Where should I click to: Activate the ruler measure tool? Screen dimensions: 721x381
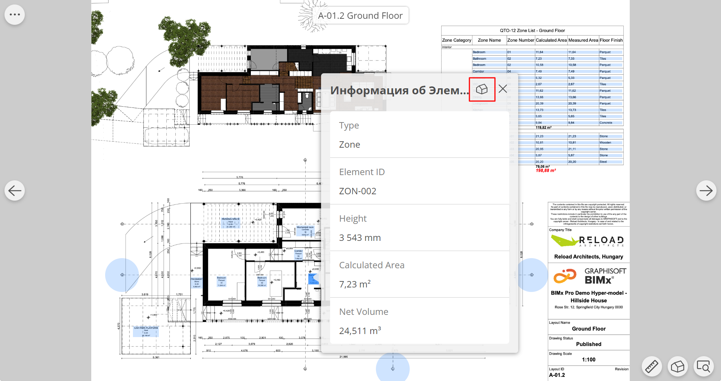pos(652,366)
